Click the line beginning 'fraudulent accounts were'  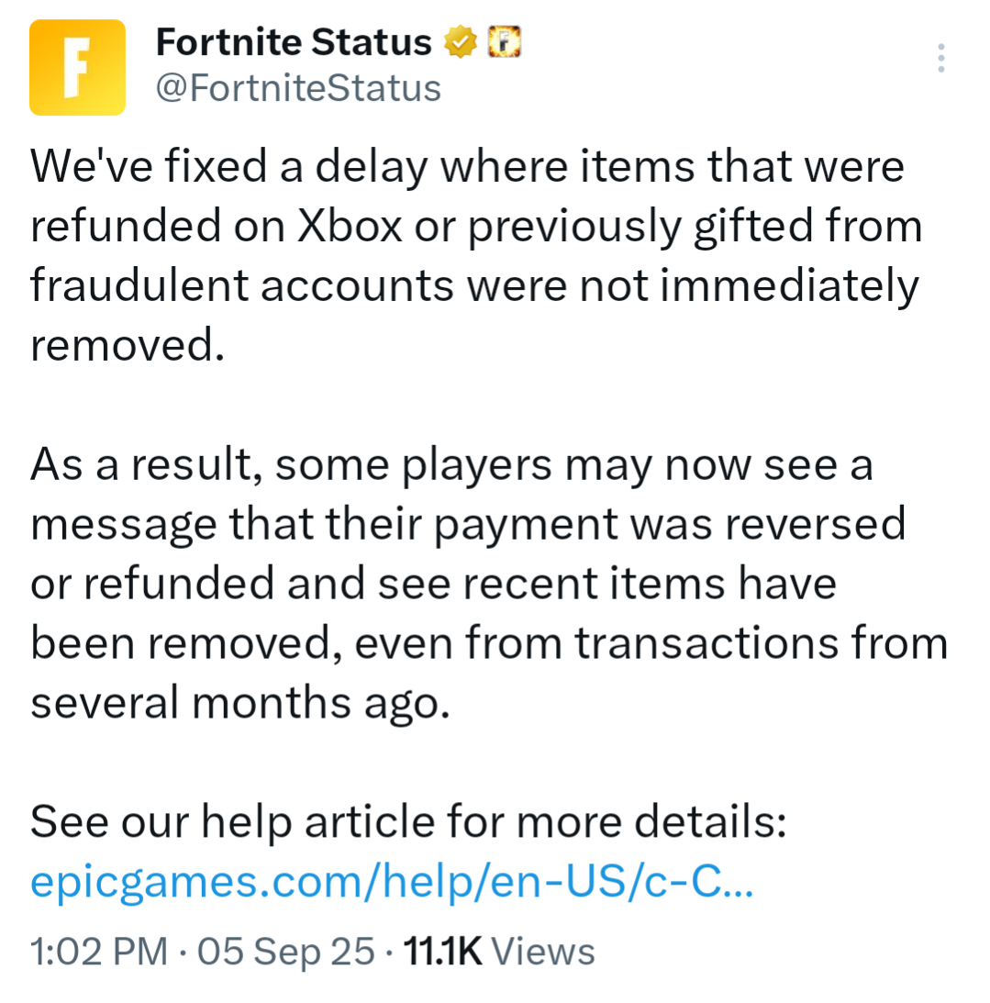(474, 286)
